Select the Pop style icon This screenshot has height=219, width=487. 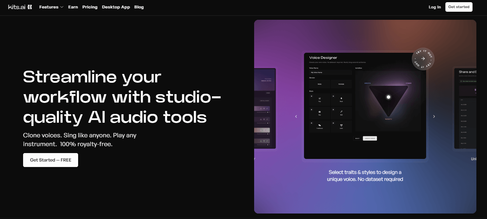(x=320, y=99)
